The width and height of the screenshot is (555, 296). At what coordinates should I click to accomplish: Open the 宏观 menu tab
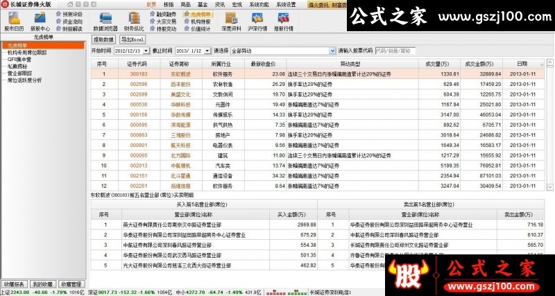click(x=237, y=5)
